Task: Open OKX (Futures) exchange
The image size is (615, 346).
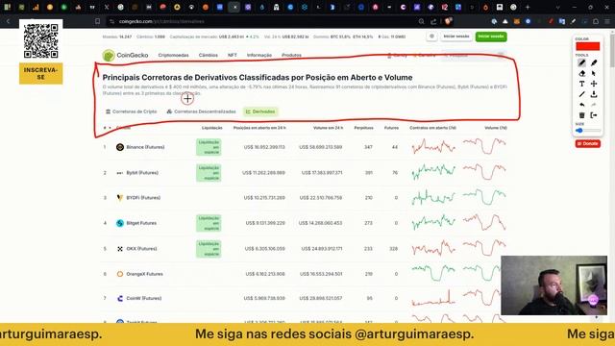Action: [x=141, y=249]
